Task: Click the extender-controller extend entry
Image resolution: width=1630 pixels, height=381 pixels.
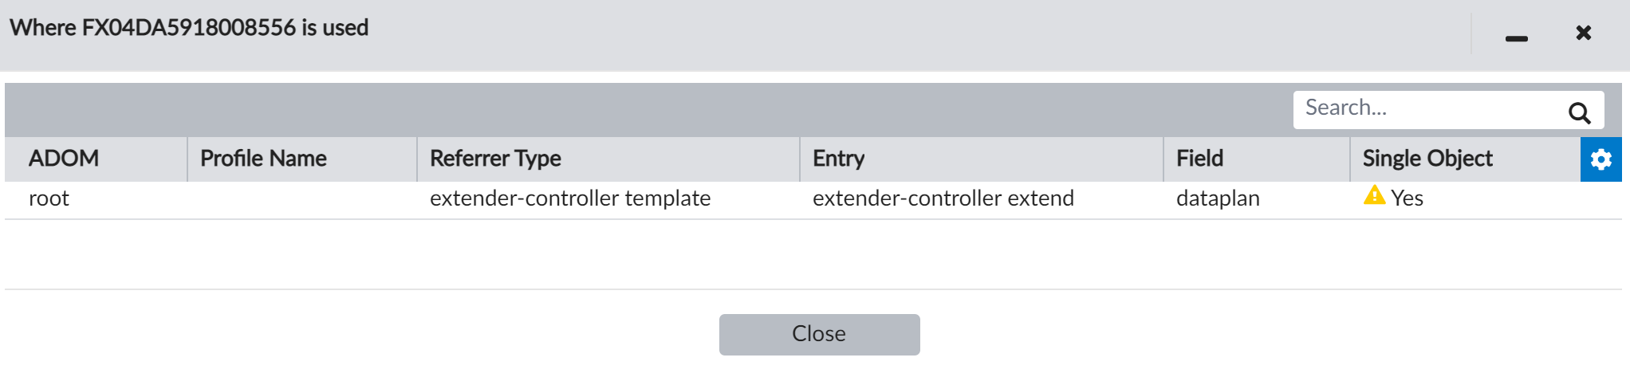Action: (x=943, y=198)
